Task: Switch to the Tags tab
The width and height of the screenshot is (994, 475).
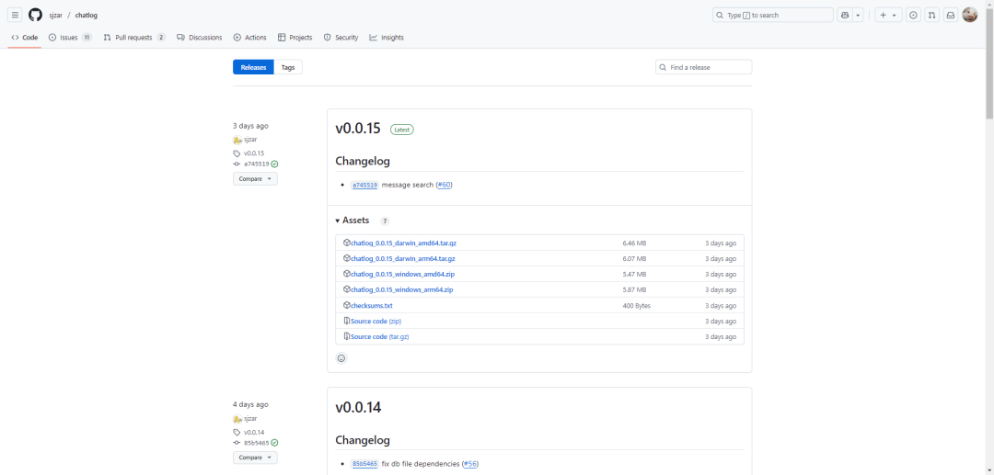Action: pyautogui.click(x=288, y=67)
